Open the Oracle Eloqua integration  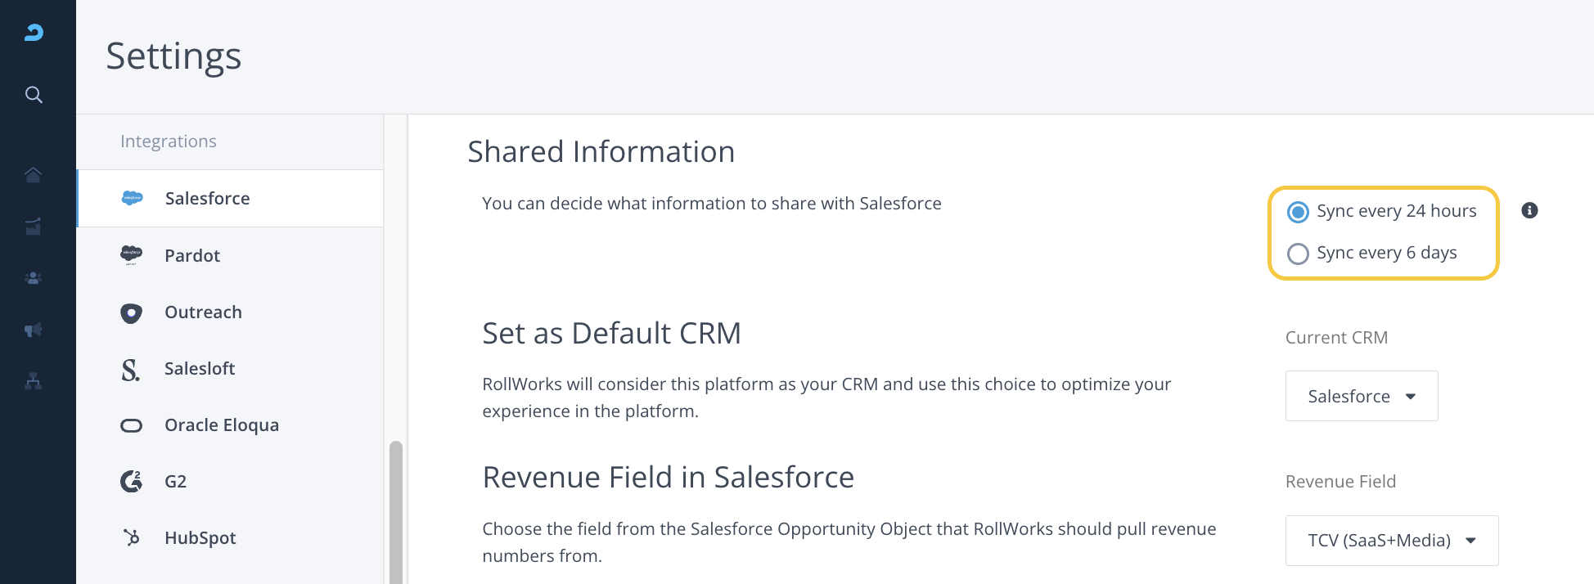point(222,425)
